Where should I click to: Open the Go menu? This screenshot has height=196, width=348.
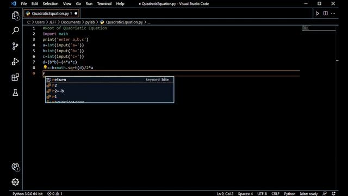[x=78, y=4]
